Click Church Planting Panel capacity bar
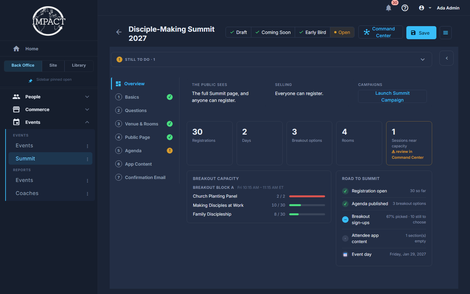 pos(307,196)
